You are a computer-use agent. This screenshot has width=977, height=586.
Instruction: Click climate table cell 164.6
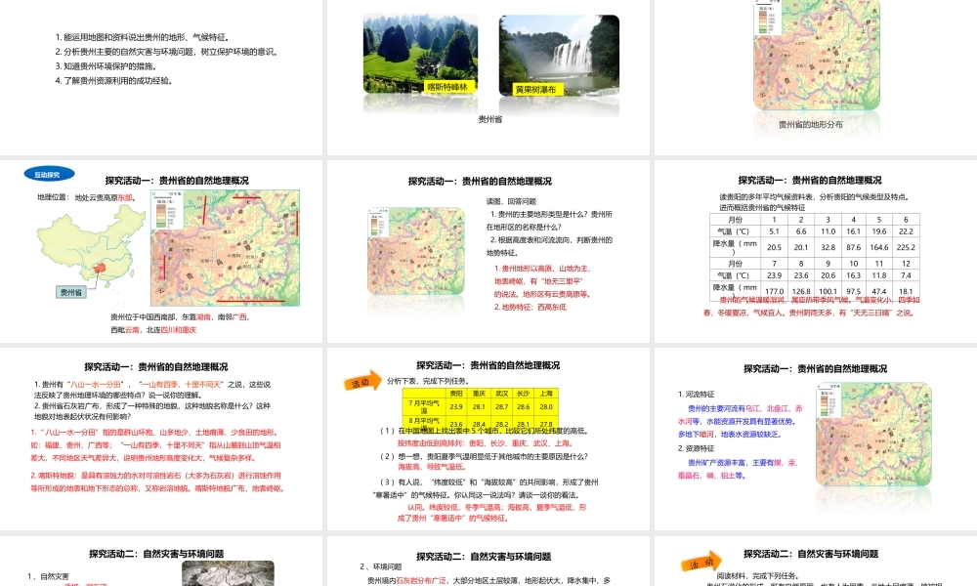click(878, 247)
